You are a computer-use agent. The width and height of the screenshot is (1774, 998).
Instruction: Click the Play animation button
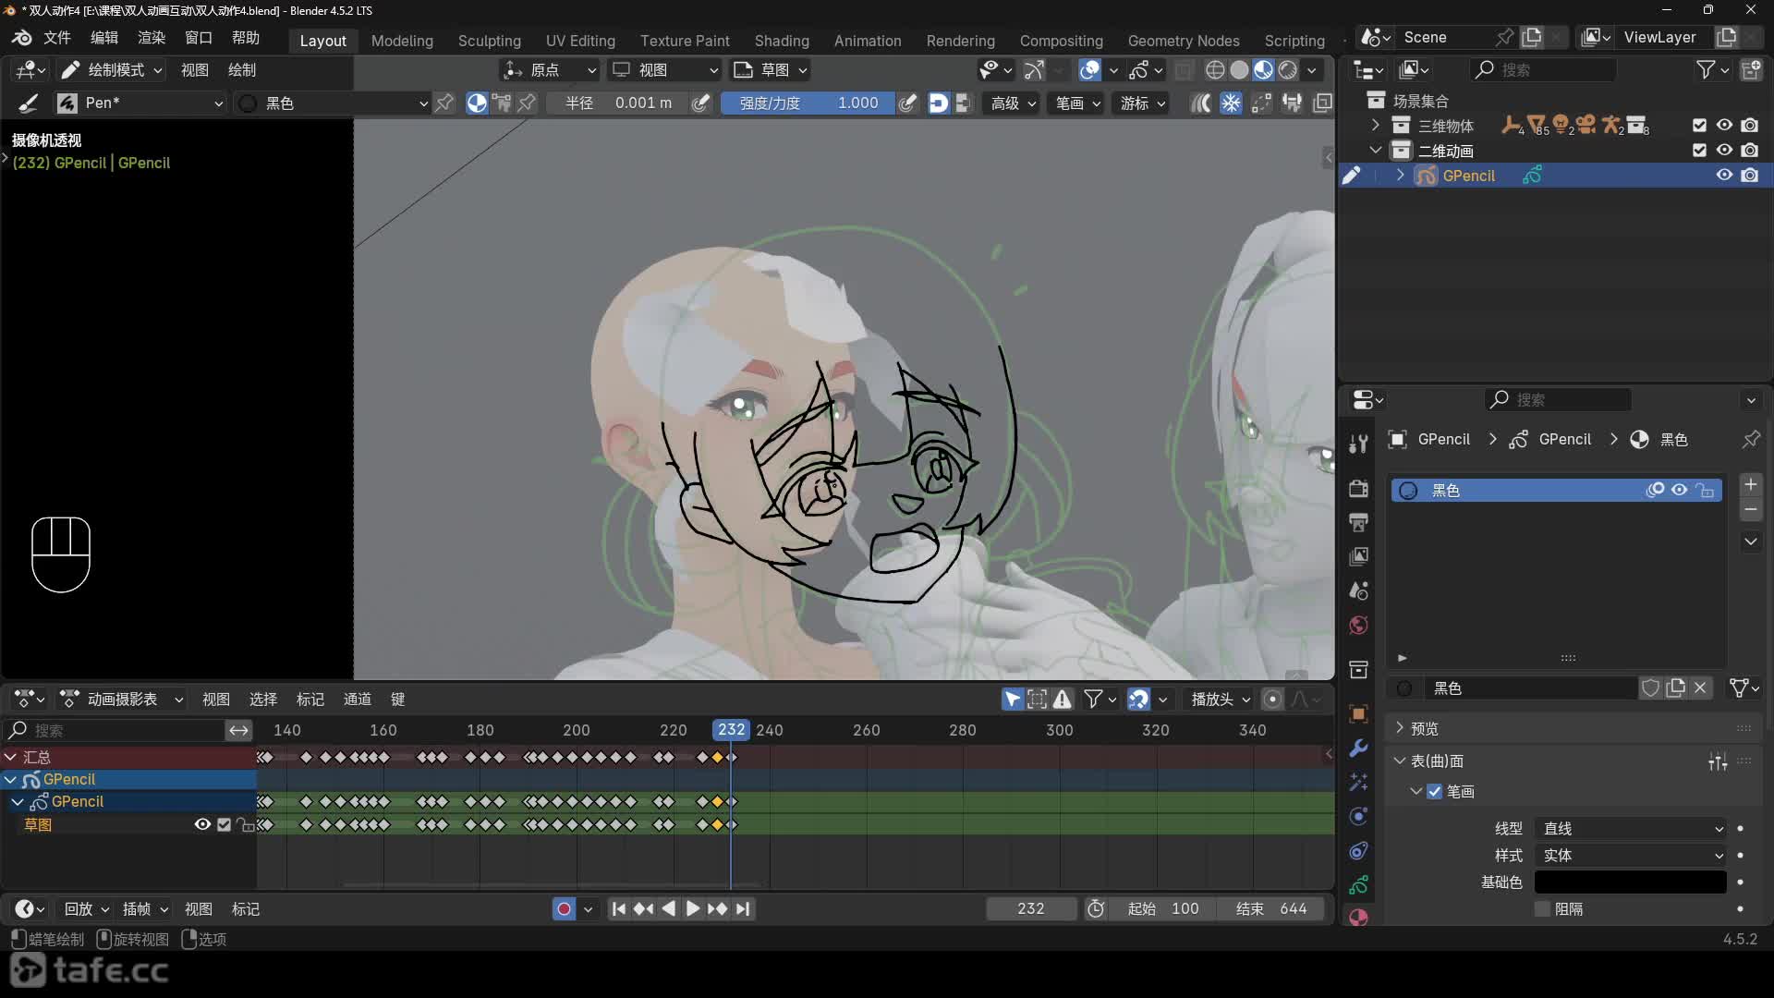click(x=692, y=909)
